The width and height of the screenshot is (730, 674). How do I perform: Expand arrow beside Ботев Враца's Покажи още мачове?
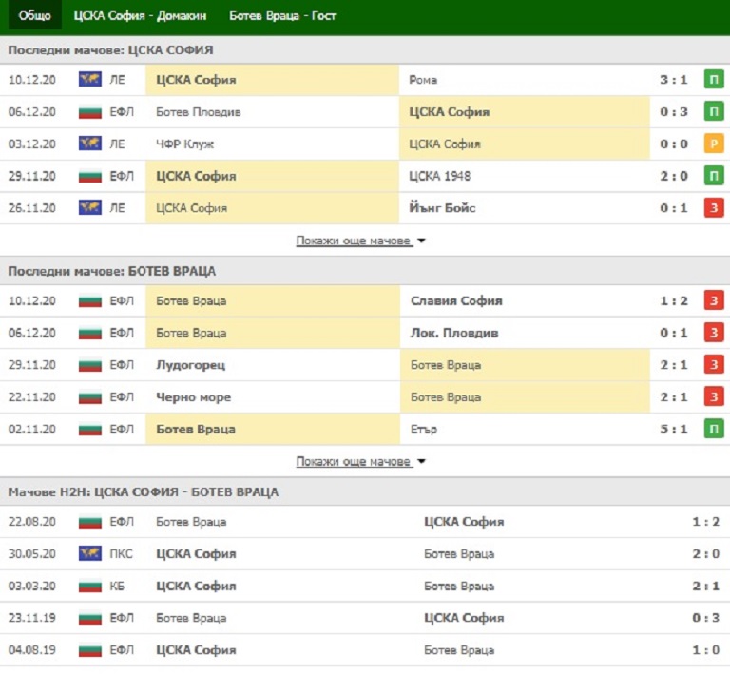[421, 462]
